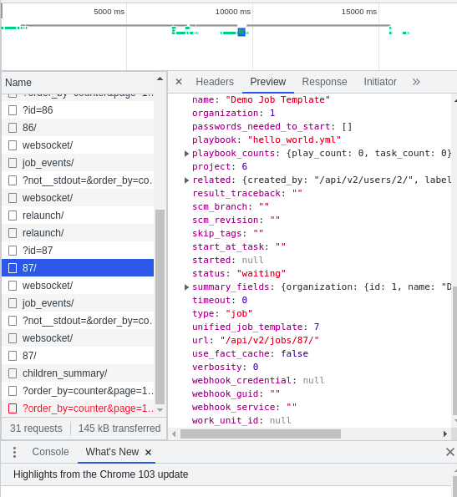The width and height of the screenshot is (457, 497).
Task: Expand the summary_fields object
Action: coord(186,287)
